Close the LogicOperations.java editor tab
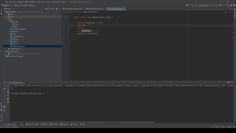 tap(125, 9)
